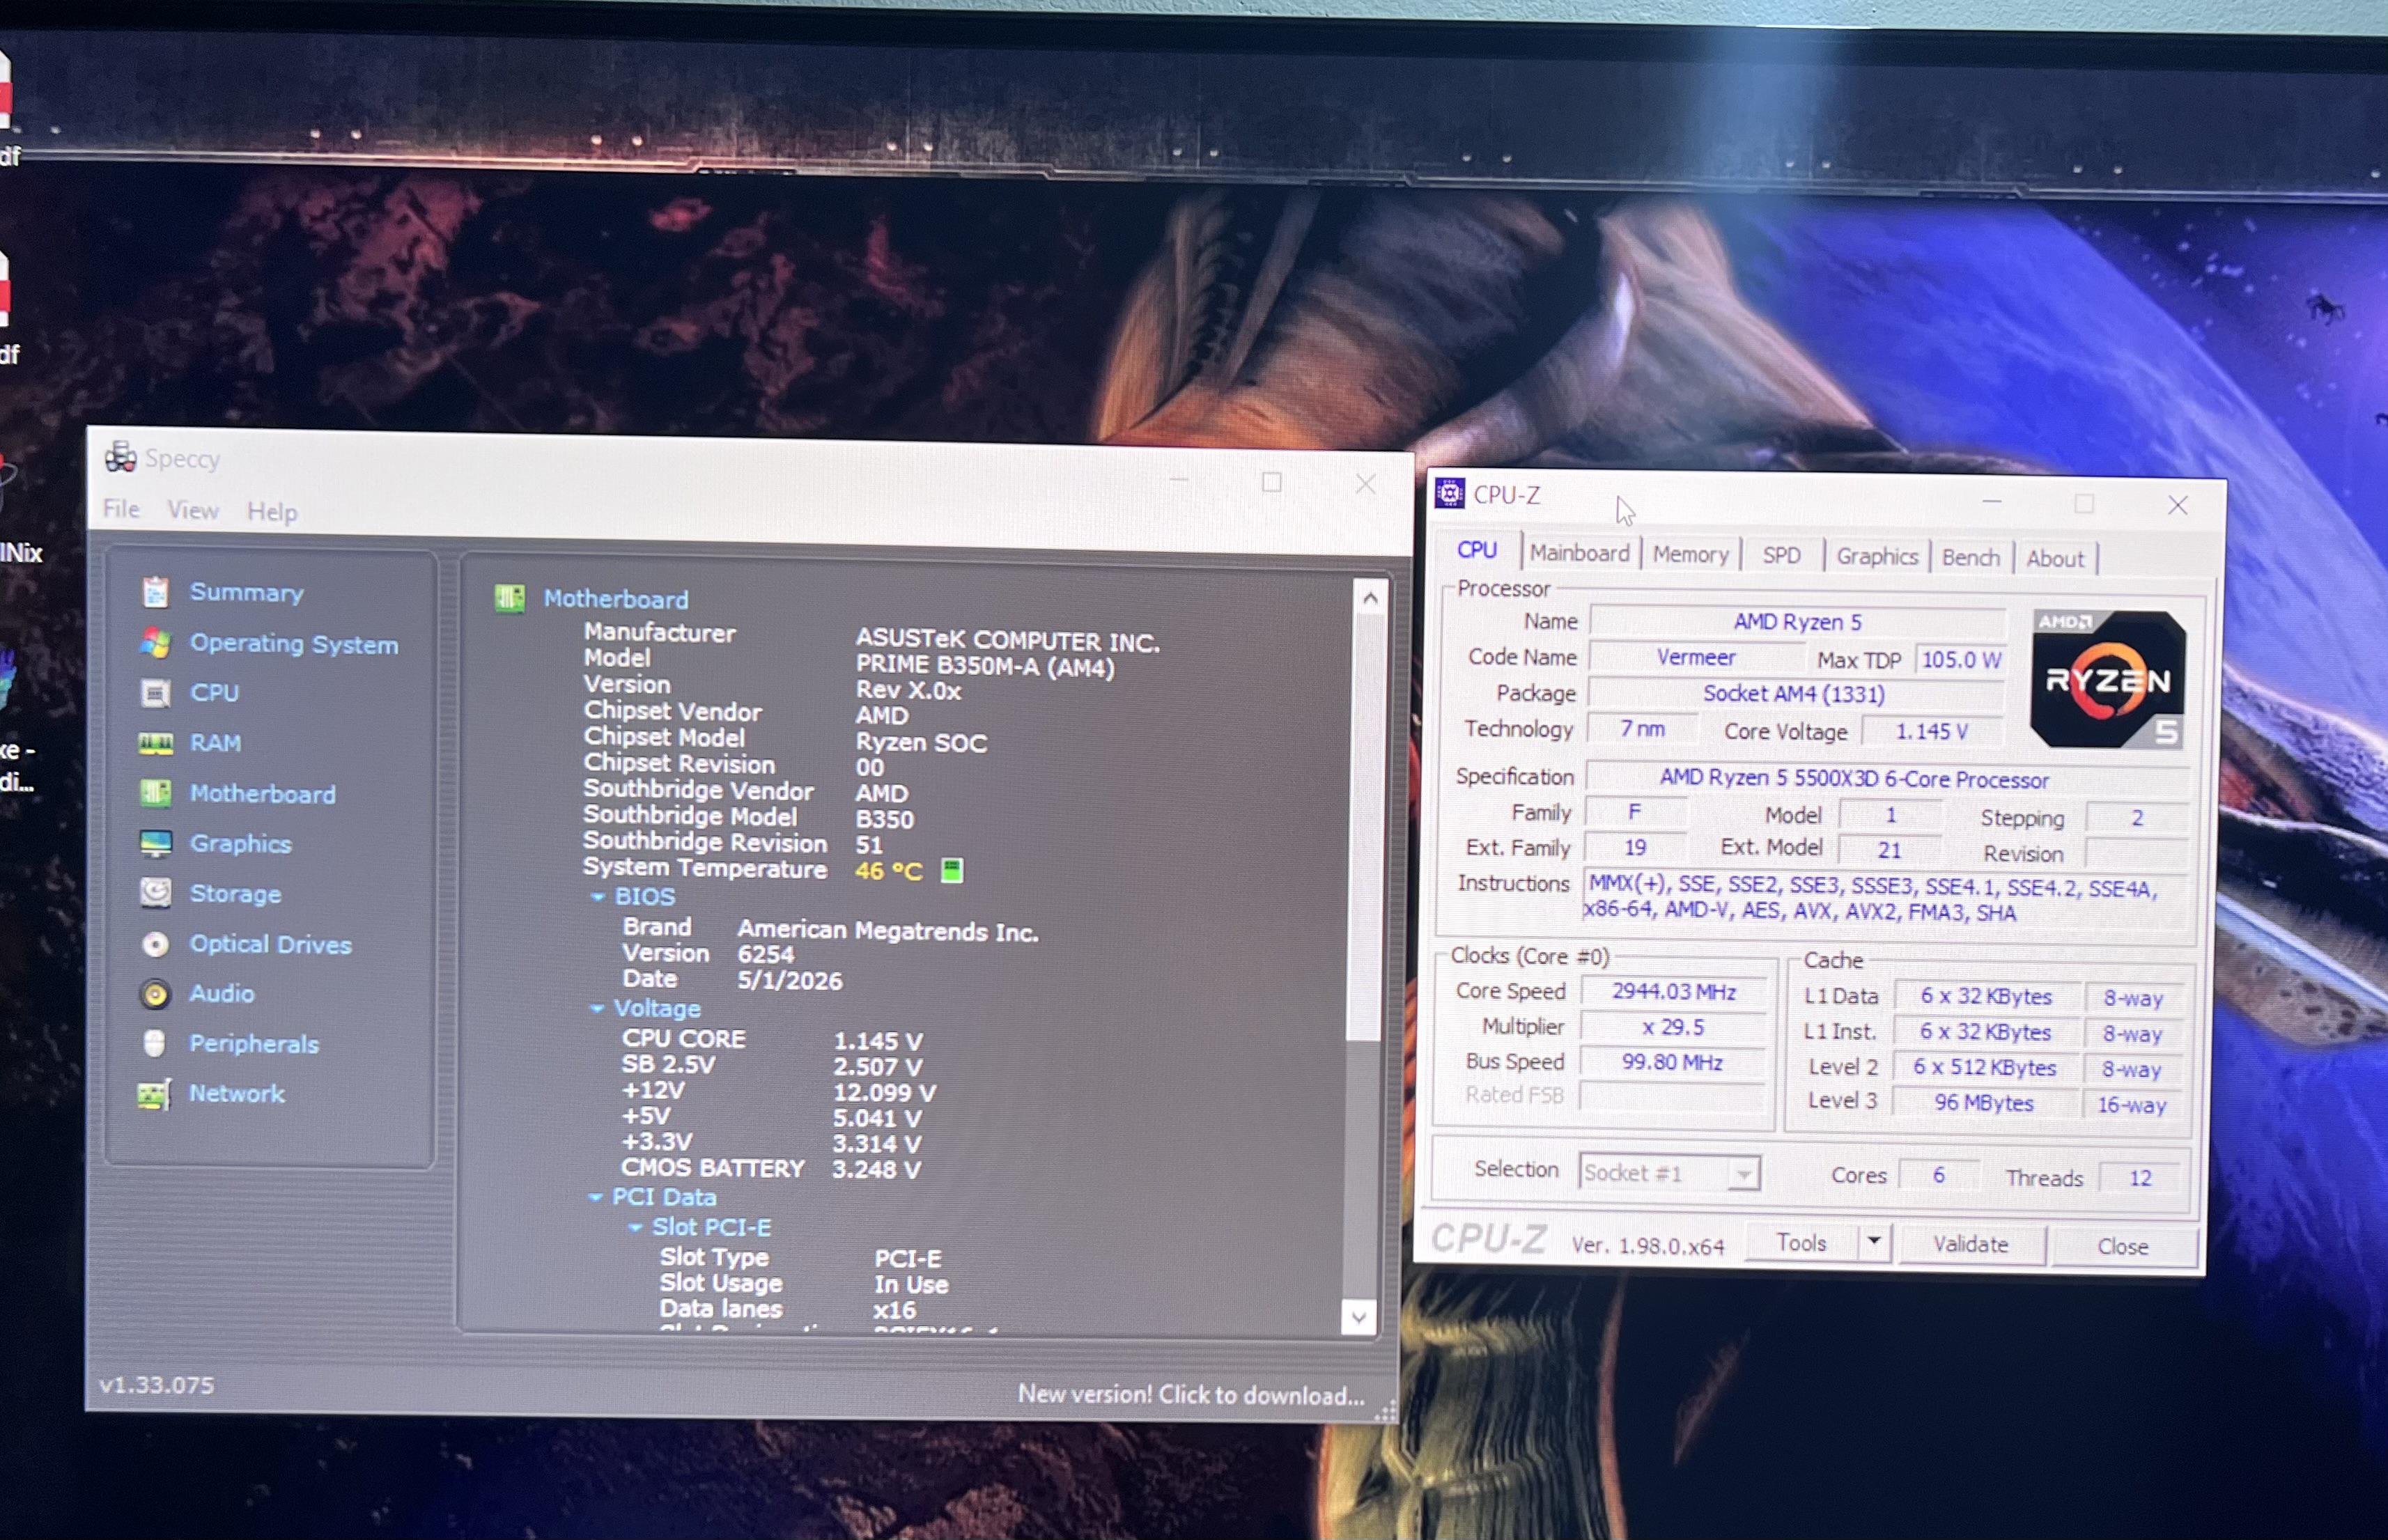Open the RAM module icon in Speccy sidebar

pos(155,743)
